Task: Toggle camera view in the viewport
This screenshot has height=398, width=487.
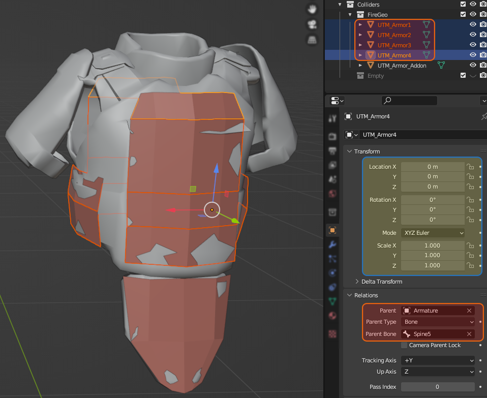Action: click(x=312, y=24)
